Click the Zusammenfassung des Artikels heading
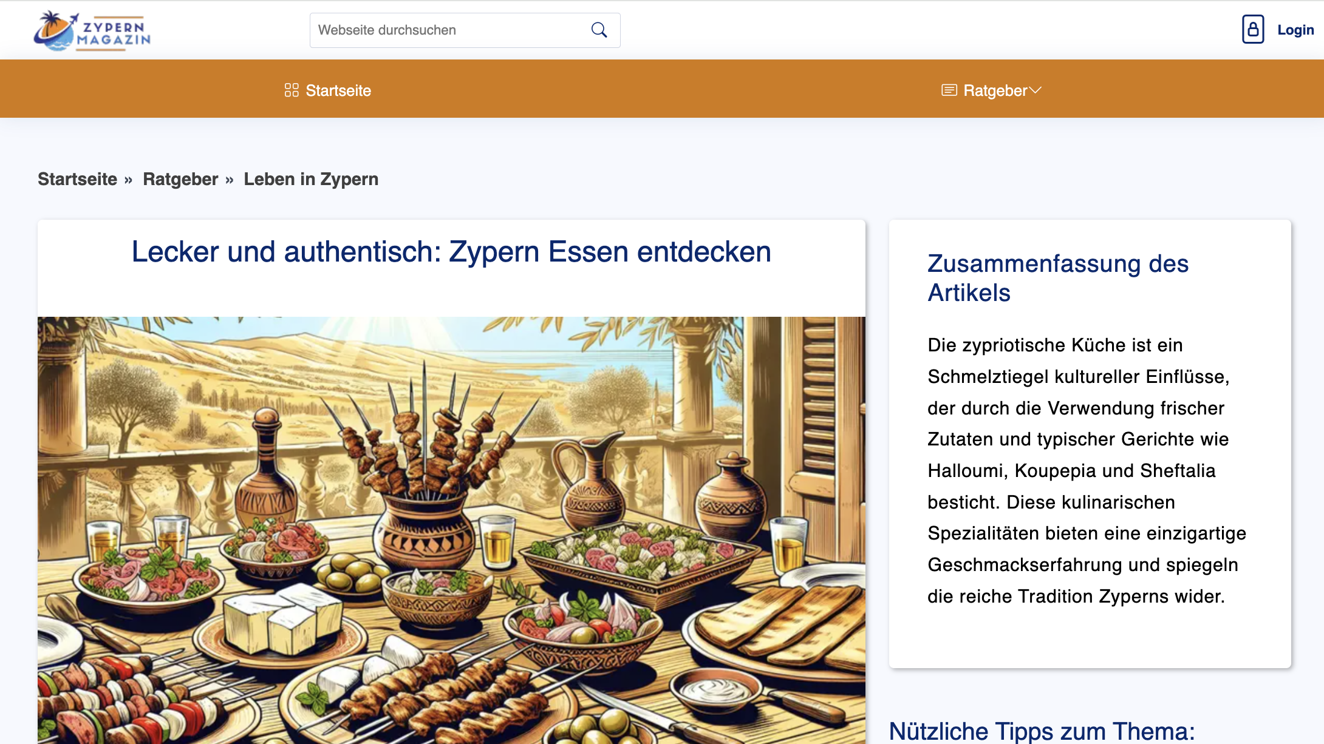The height and width of the screenshot is (744, 1324). (x=1057, y=278)
